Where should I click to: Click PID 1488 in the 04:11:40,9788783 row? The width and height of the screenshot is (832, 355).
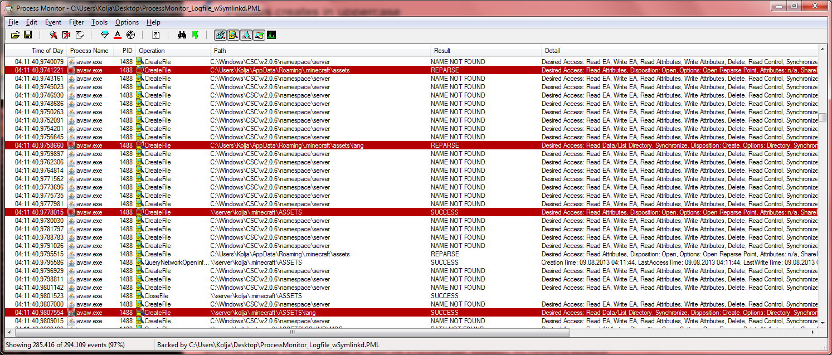pos(126,237)
